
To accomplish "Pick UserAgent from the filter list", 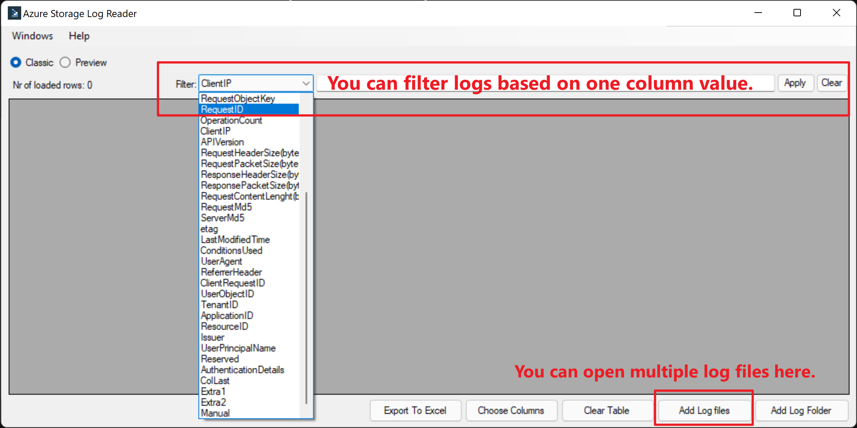I will 222,261.
